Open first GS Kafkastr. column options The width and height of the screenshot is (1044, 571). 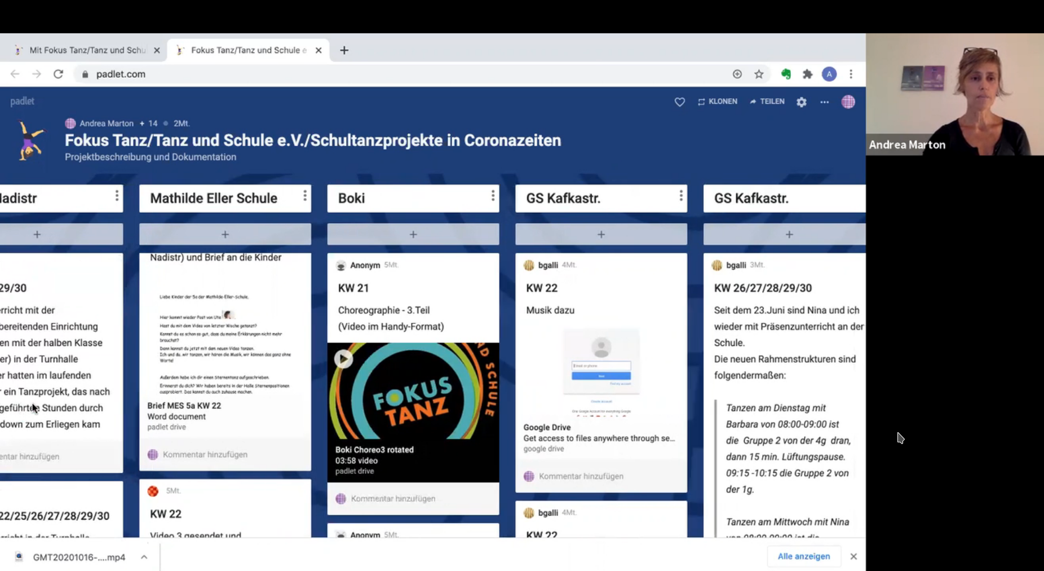click(x=681, y=196)
